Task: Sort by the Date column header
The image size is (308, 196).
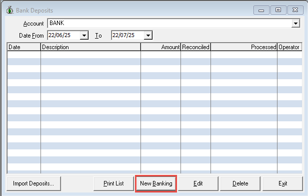Action: point(24,47)
